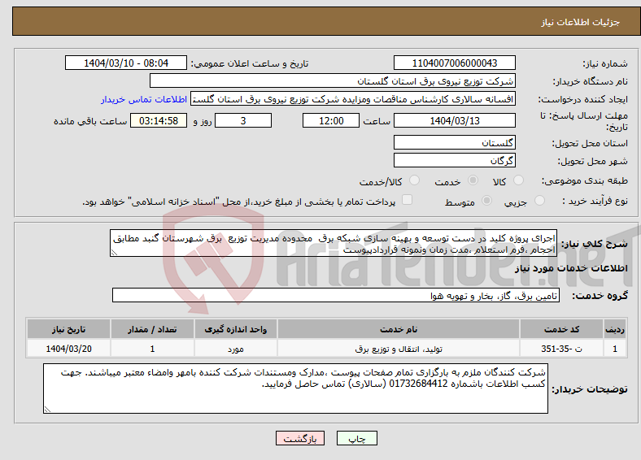Click the delivery city field گرگان
This screenshot has height=460, width=641.
(454, 160)
